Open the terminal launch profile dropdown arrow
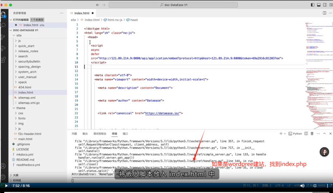The height and width of the screenshot is (193, 333). point(285,134)
